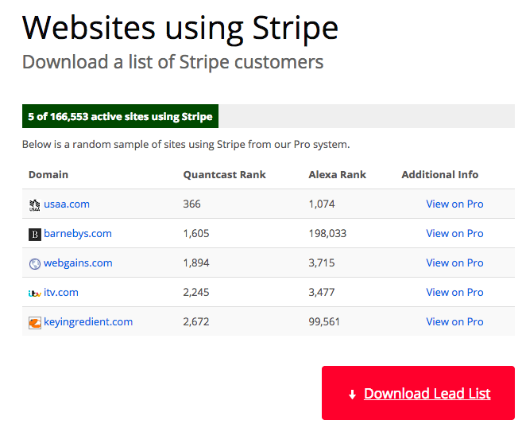522x424 pixels.
Task: Click Alexa rank value 198,033
Action: pyautogui.click(x=327, y=233)
